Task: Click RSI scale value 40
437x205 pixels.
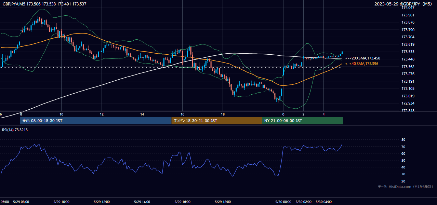Action: click(403, 167)
